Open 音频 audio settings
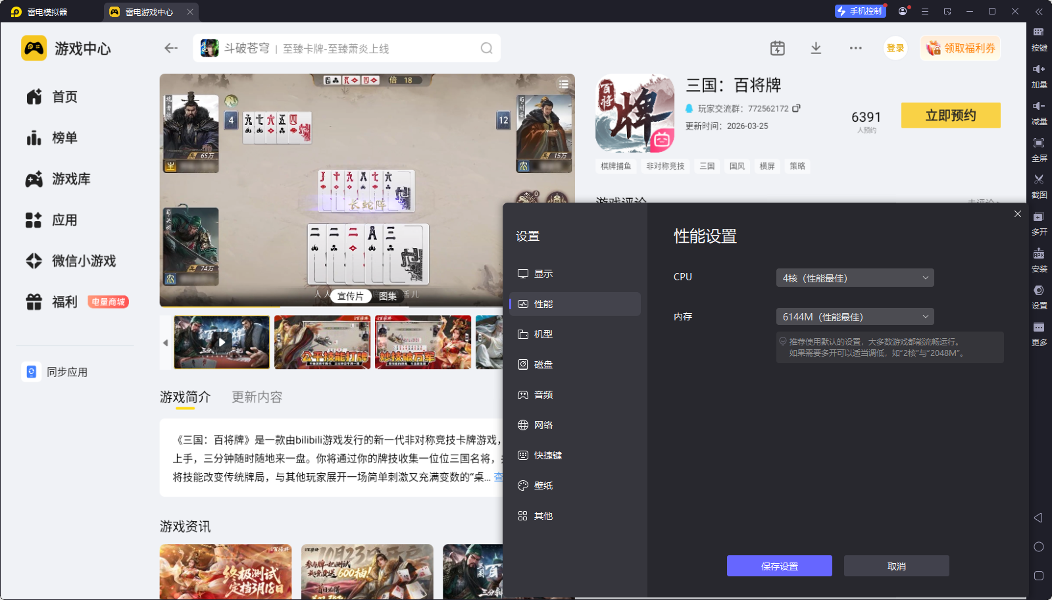 coord(575,395)
